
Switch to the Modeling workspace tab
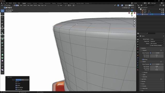tap(29, 3)
